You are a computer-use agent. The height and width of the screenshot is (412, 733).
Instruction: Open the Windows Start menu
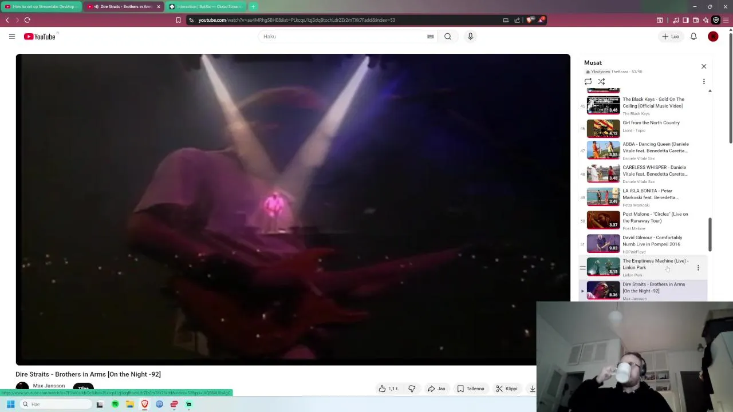click(x=10, y=404)
